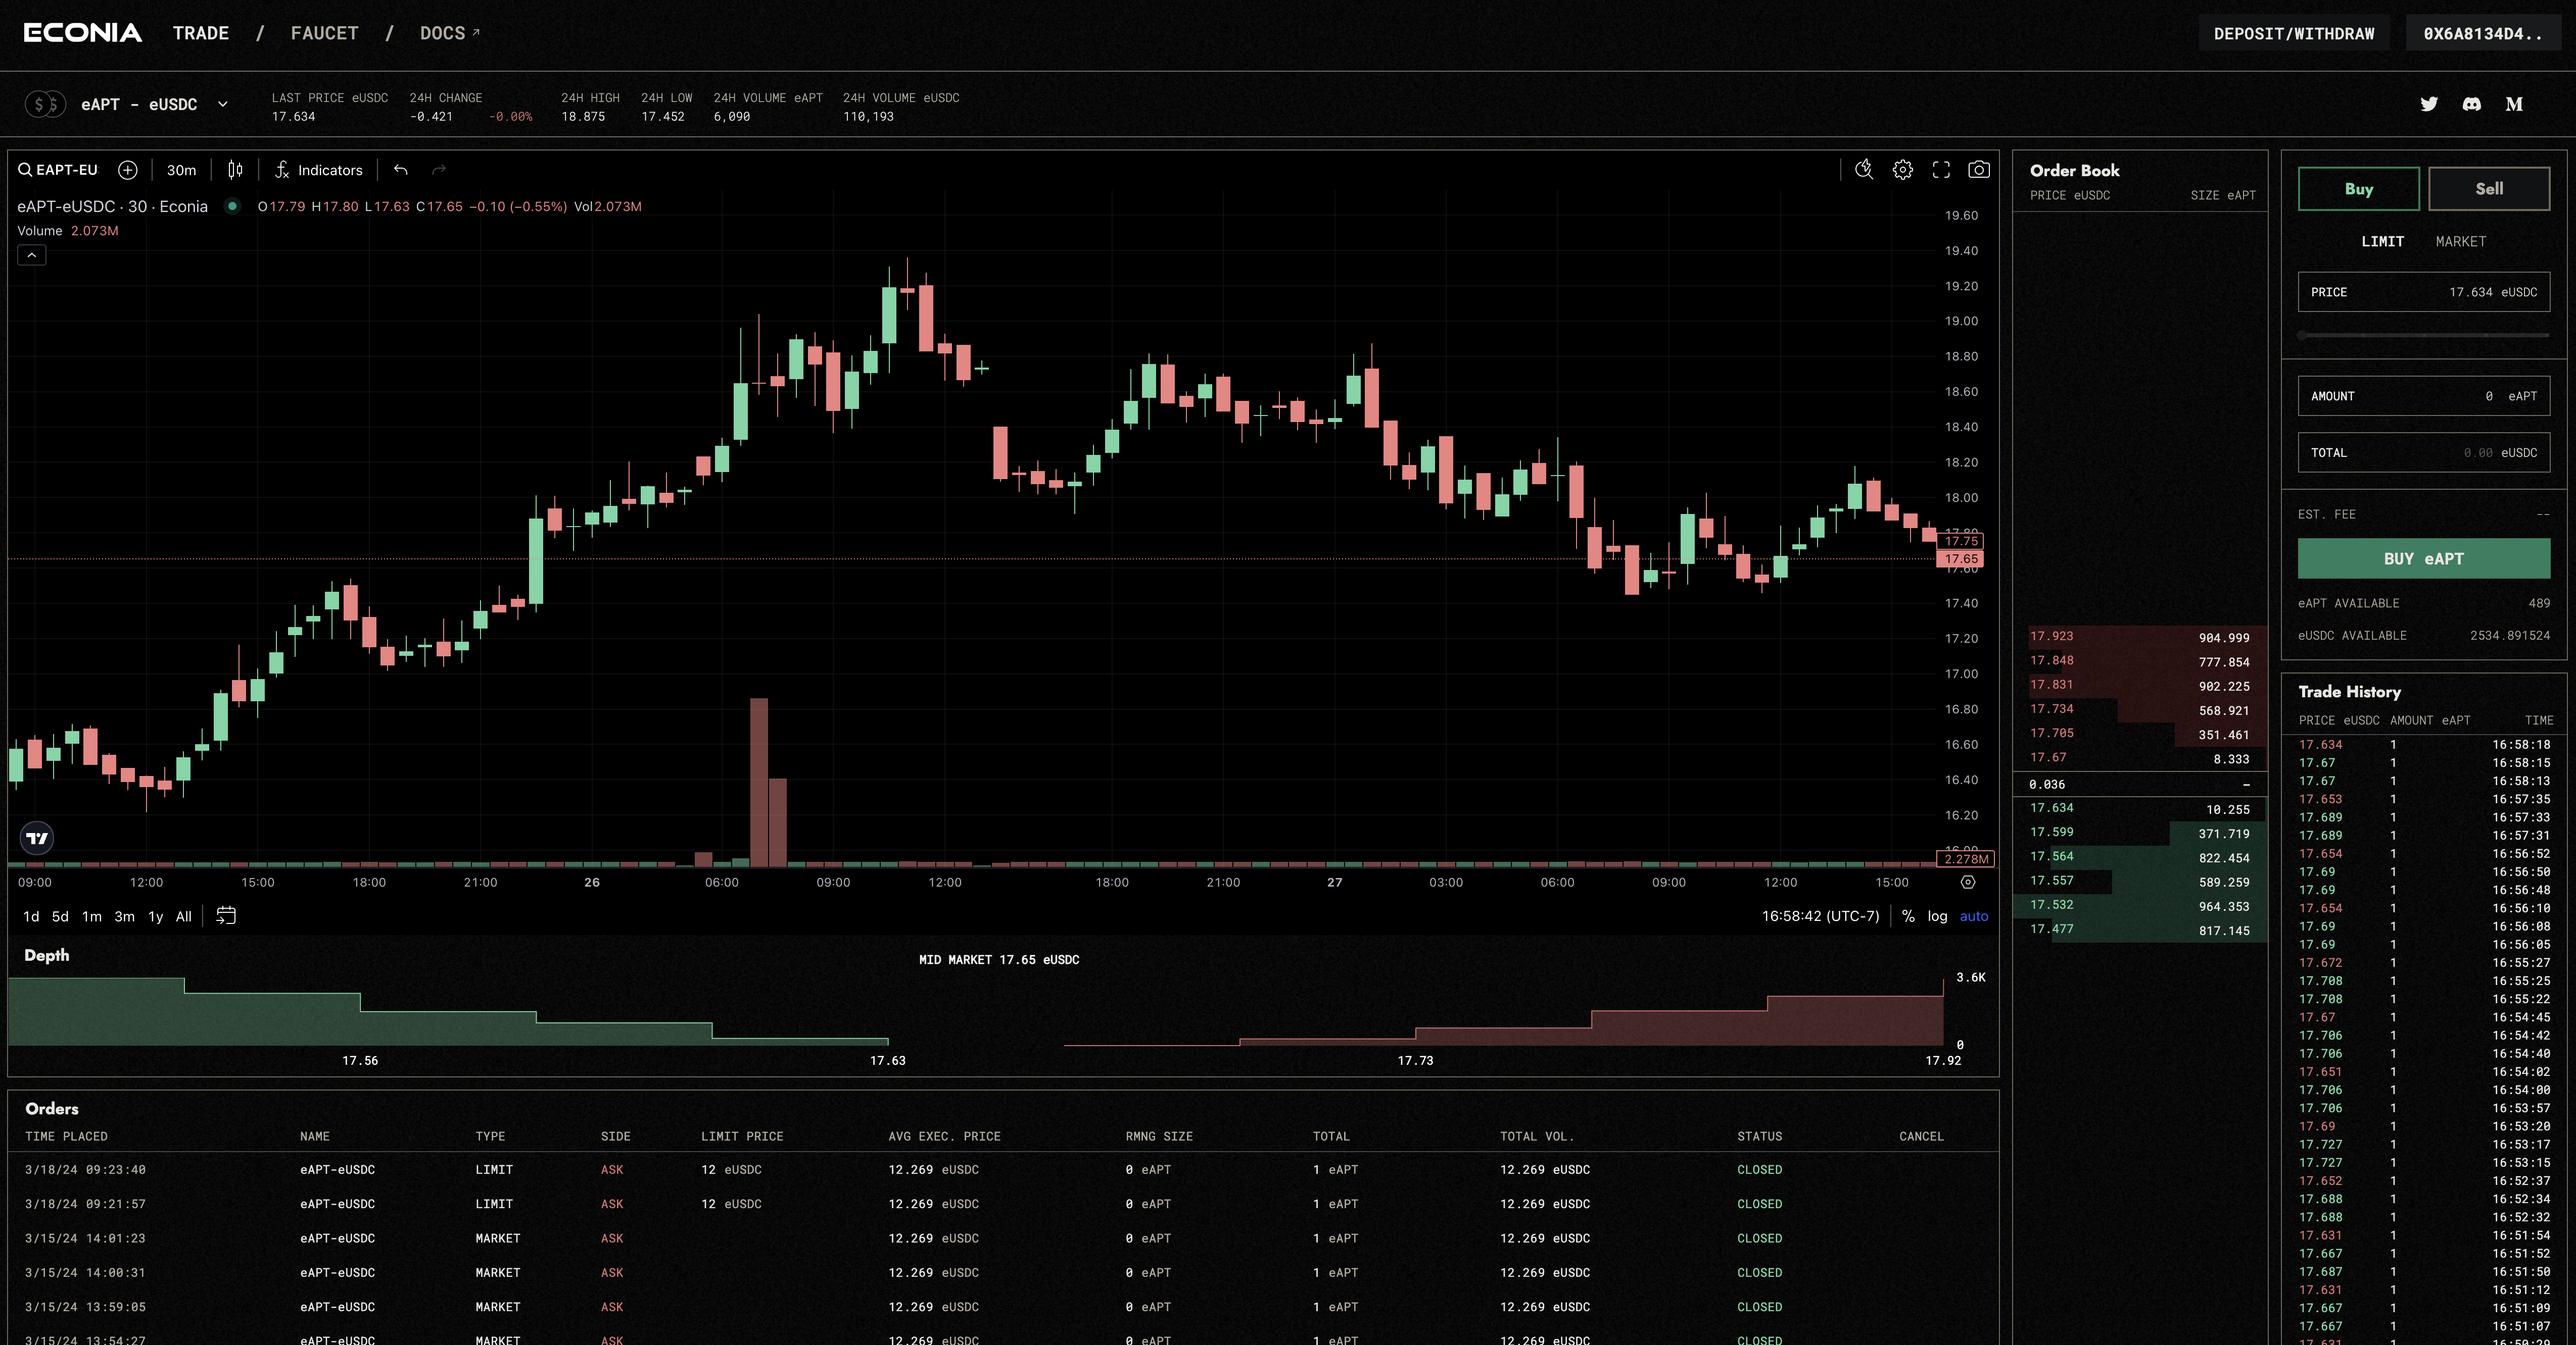2576x1345 pixels.
Task: Set chart range to 3m
Action: pyautogui.click(x=124, y=916)
